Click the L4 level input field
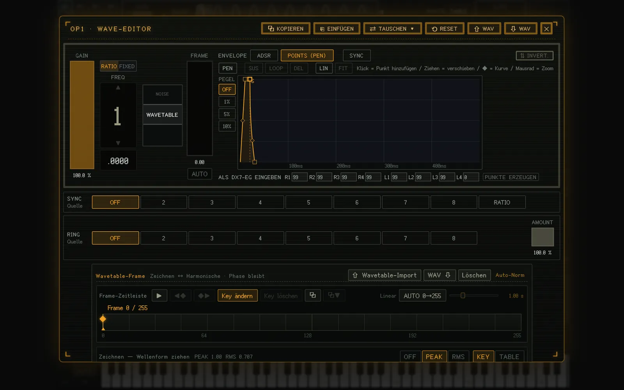The width and height of the screenshot is (624, 390). click(x=471, y=177)
